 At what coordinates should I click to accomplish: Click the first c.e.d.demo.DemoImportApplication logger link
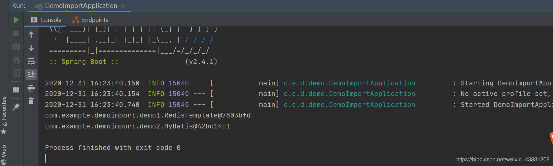(349, 83)
